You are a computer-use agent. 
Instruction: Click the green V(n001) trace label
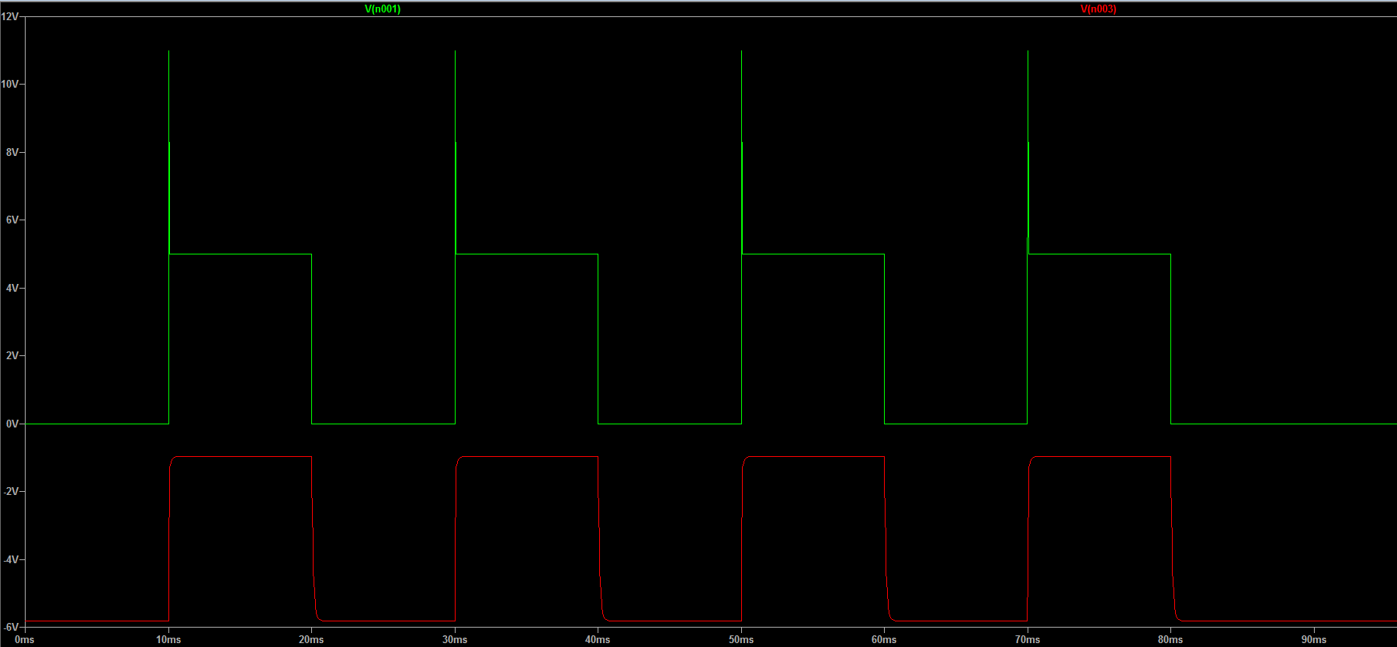(x=383, y=9)
